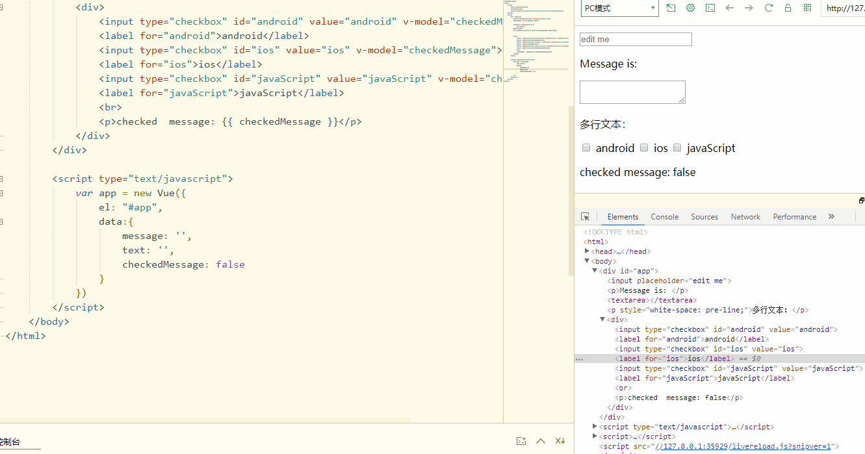The height and width of the screenshot is (454, 865).
Task: Select the <p>Message is: </p> row
Action: [x=647, y=290]
